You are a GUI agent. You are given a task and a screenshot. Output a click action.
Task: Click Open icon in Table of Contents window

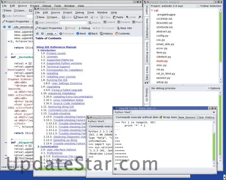pos(53,17)
